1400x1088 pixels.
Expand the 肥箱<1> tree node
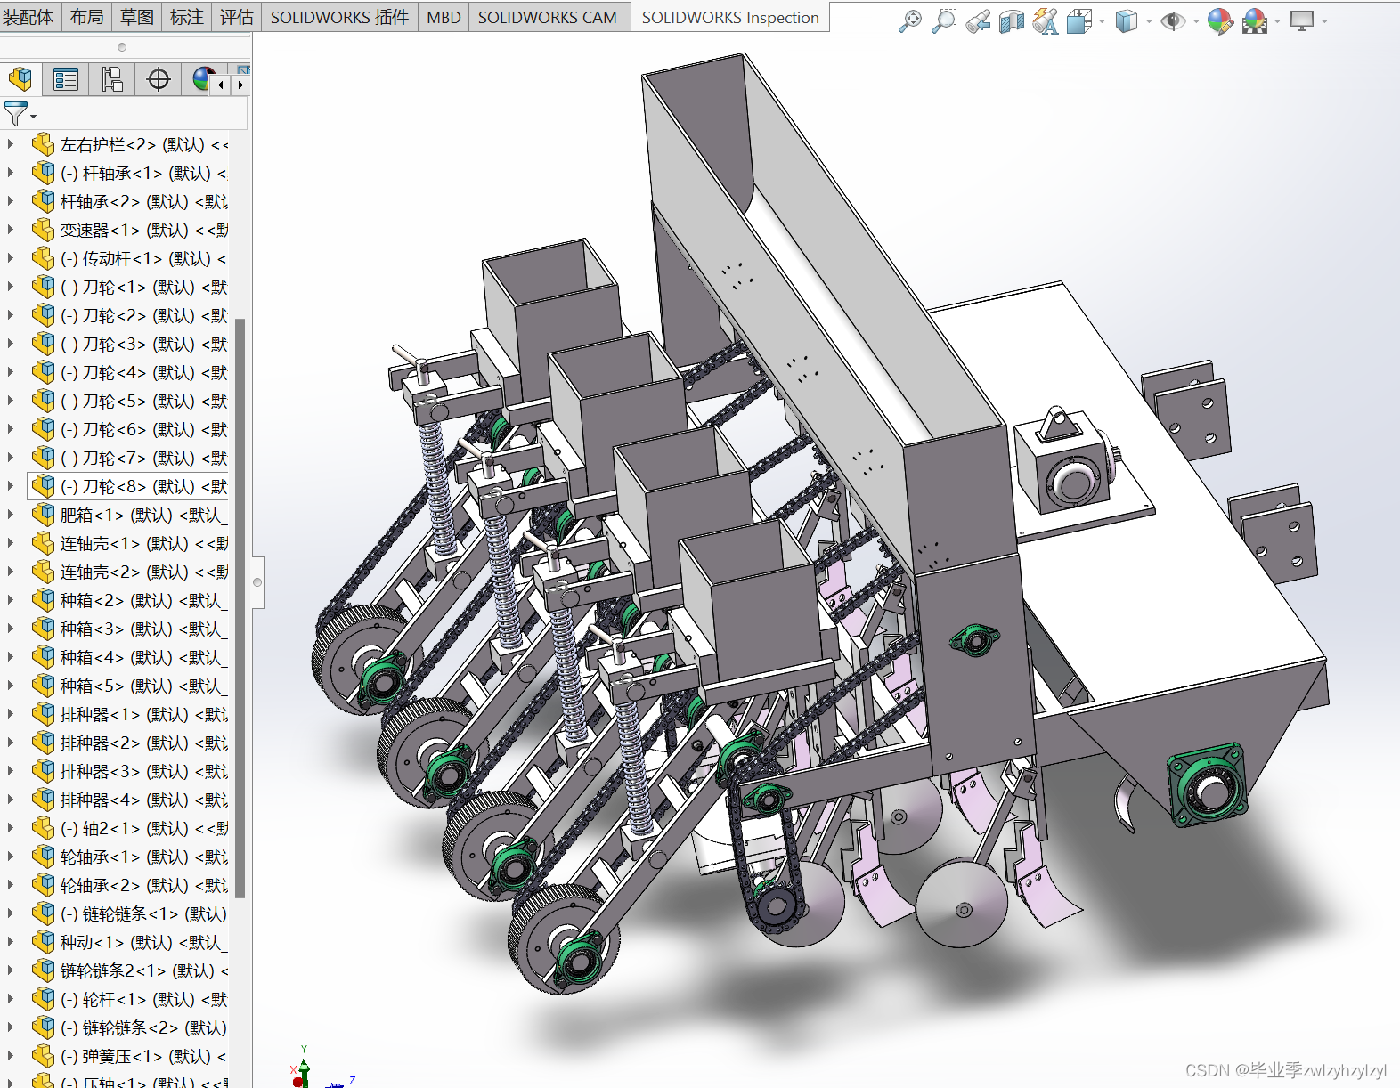click(10, 514)
